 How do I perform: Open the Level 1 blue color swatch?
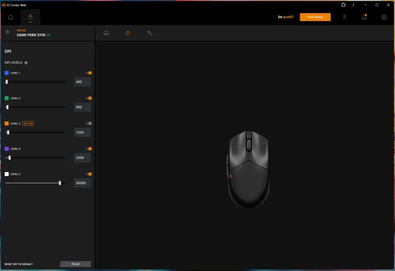(7, 73)
